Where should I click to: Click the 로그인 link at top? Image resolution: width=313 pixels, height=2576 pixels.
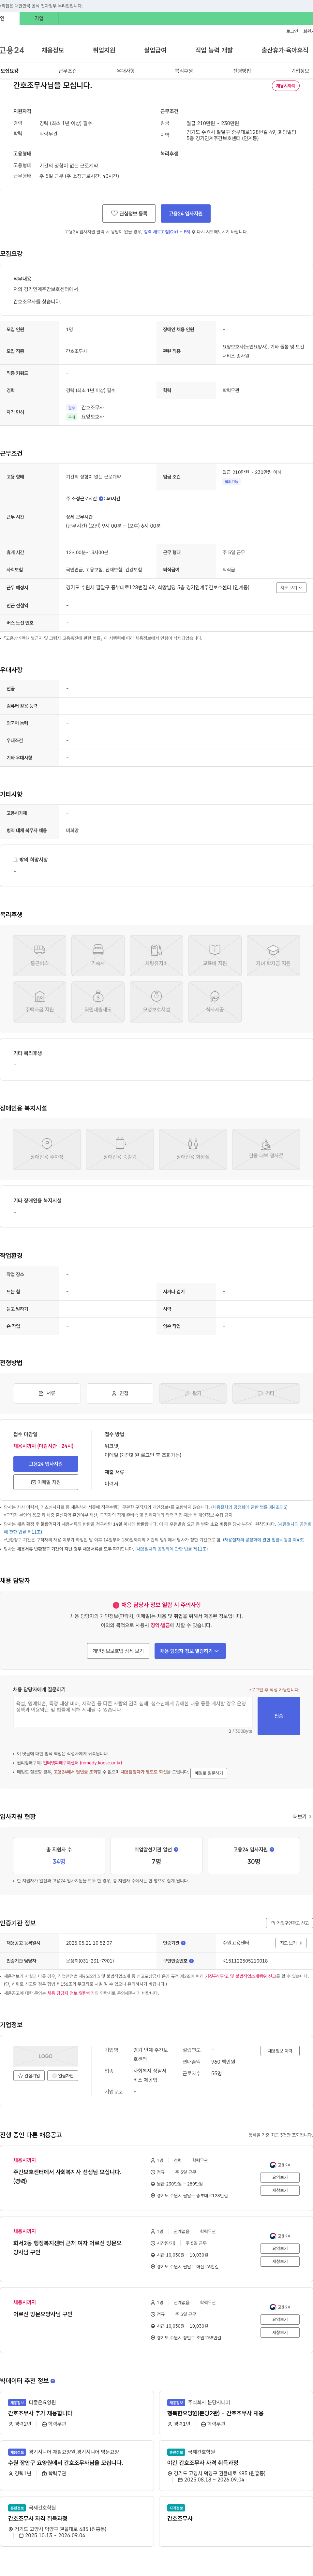tap(292, 31)
